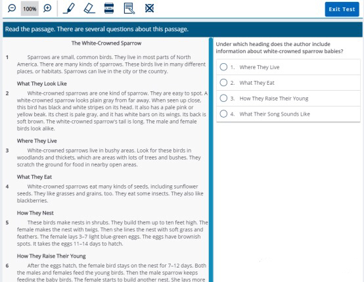364x282 pixels.
Task: Click the passage heading How They Raise Their Young
Action: (51, 256)
